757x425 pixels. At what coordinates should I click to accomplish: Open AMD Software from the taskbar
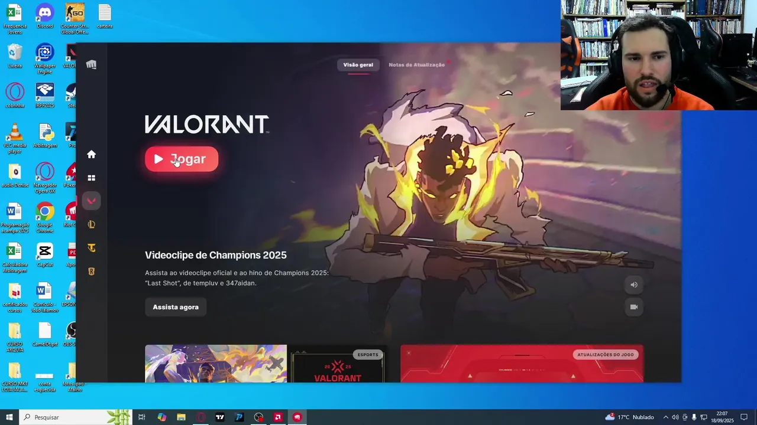(x=278, y=417)
